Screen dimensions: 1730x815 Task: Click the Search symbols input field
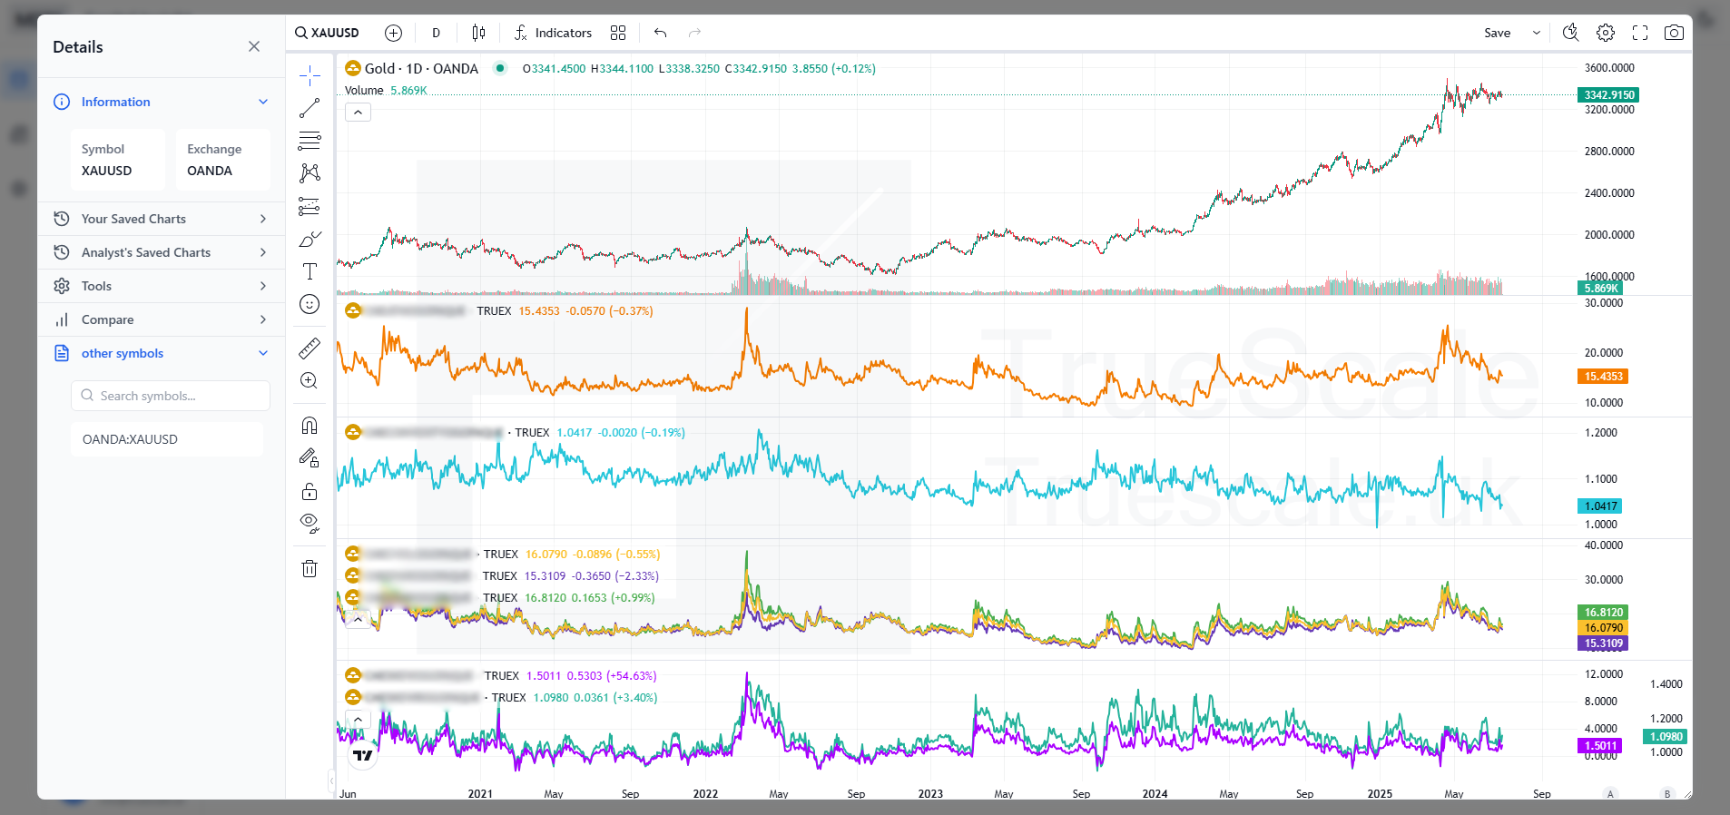171,396
